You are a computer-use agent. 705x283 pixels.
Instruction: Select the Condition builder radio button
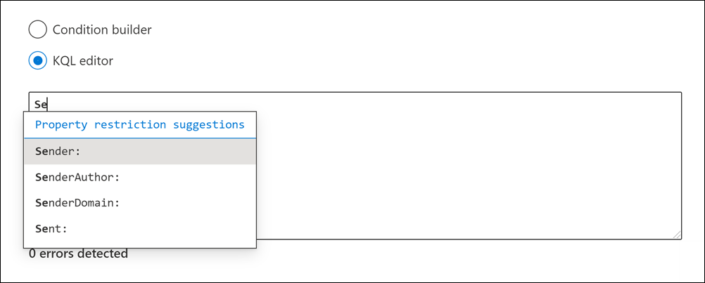coord(38,30)
